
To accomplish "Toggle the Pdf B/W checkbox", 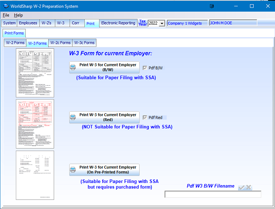I will pyautogui.click(x=145, y=68).
